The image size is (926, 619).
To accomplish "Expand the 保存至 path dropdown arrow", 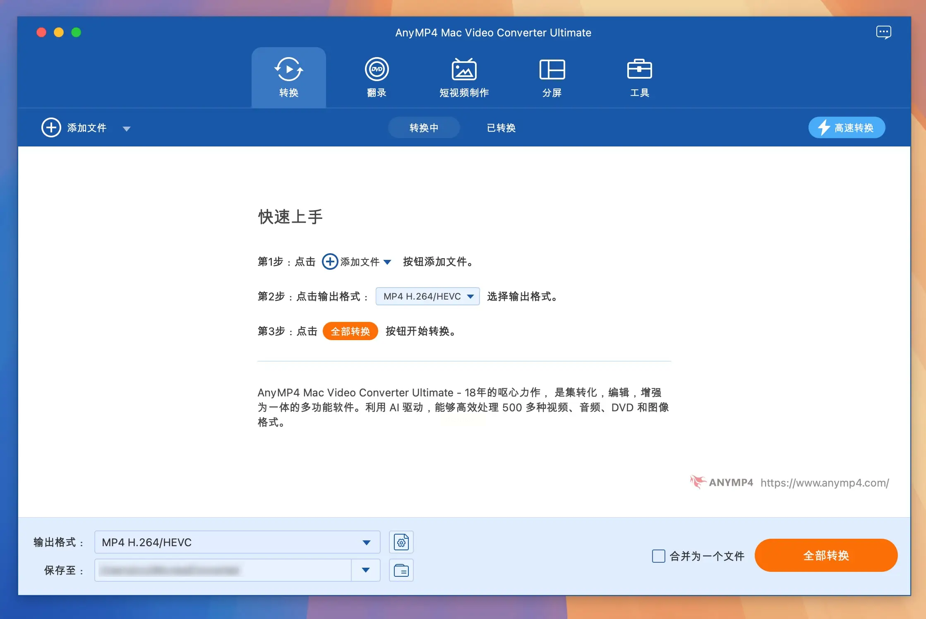I will tap(365, 570).
